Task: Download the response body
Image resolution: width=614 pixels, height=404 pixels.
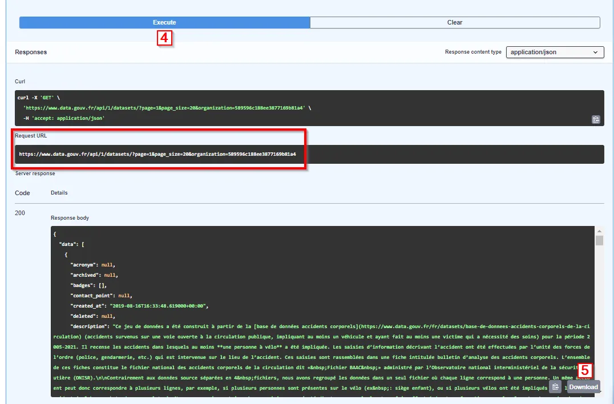Action: coord(583,387)
